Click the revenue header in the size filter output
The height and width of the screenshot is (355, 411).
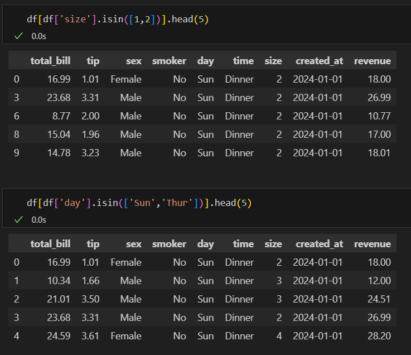[x=373, y=61]
